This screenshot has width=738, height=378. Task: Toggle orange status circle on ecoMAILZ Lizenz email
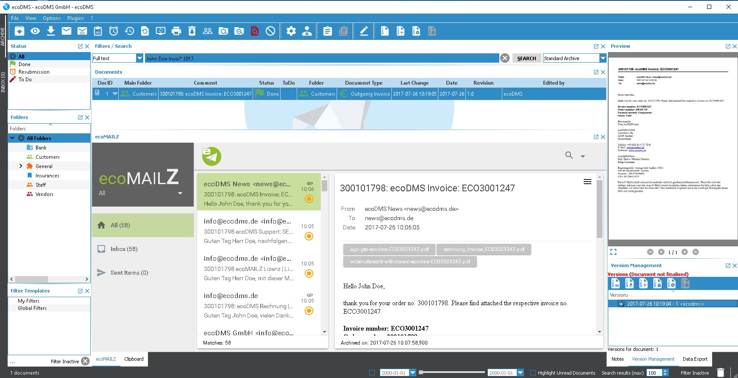coord(309,273)
